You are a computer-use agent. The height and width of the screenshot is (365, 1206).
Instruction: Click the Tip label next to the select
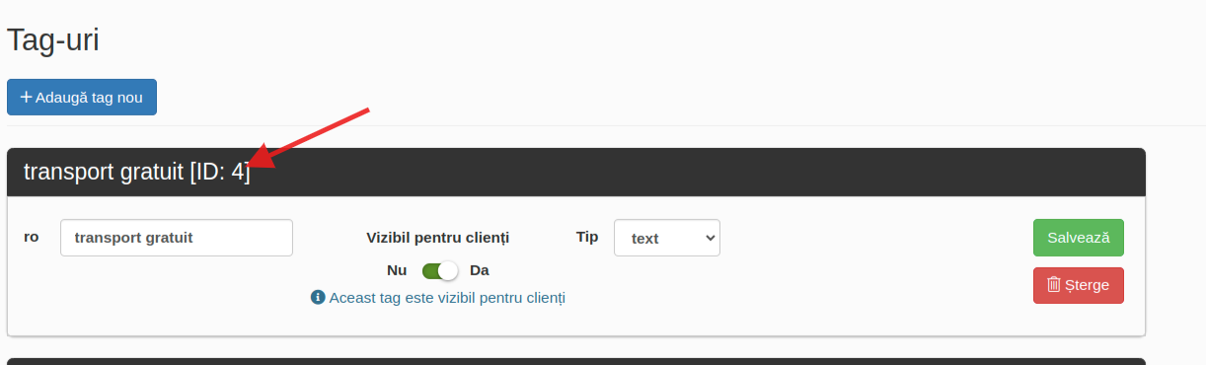coord(587,237)
